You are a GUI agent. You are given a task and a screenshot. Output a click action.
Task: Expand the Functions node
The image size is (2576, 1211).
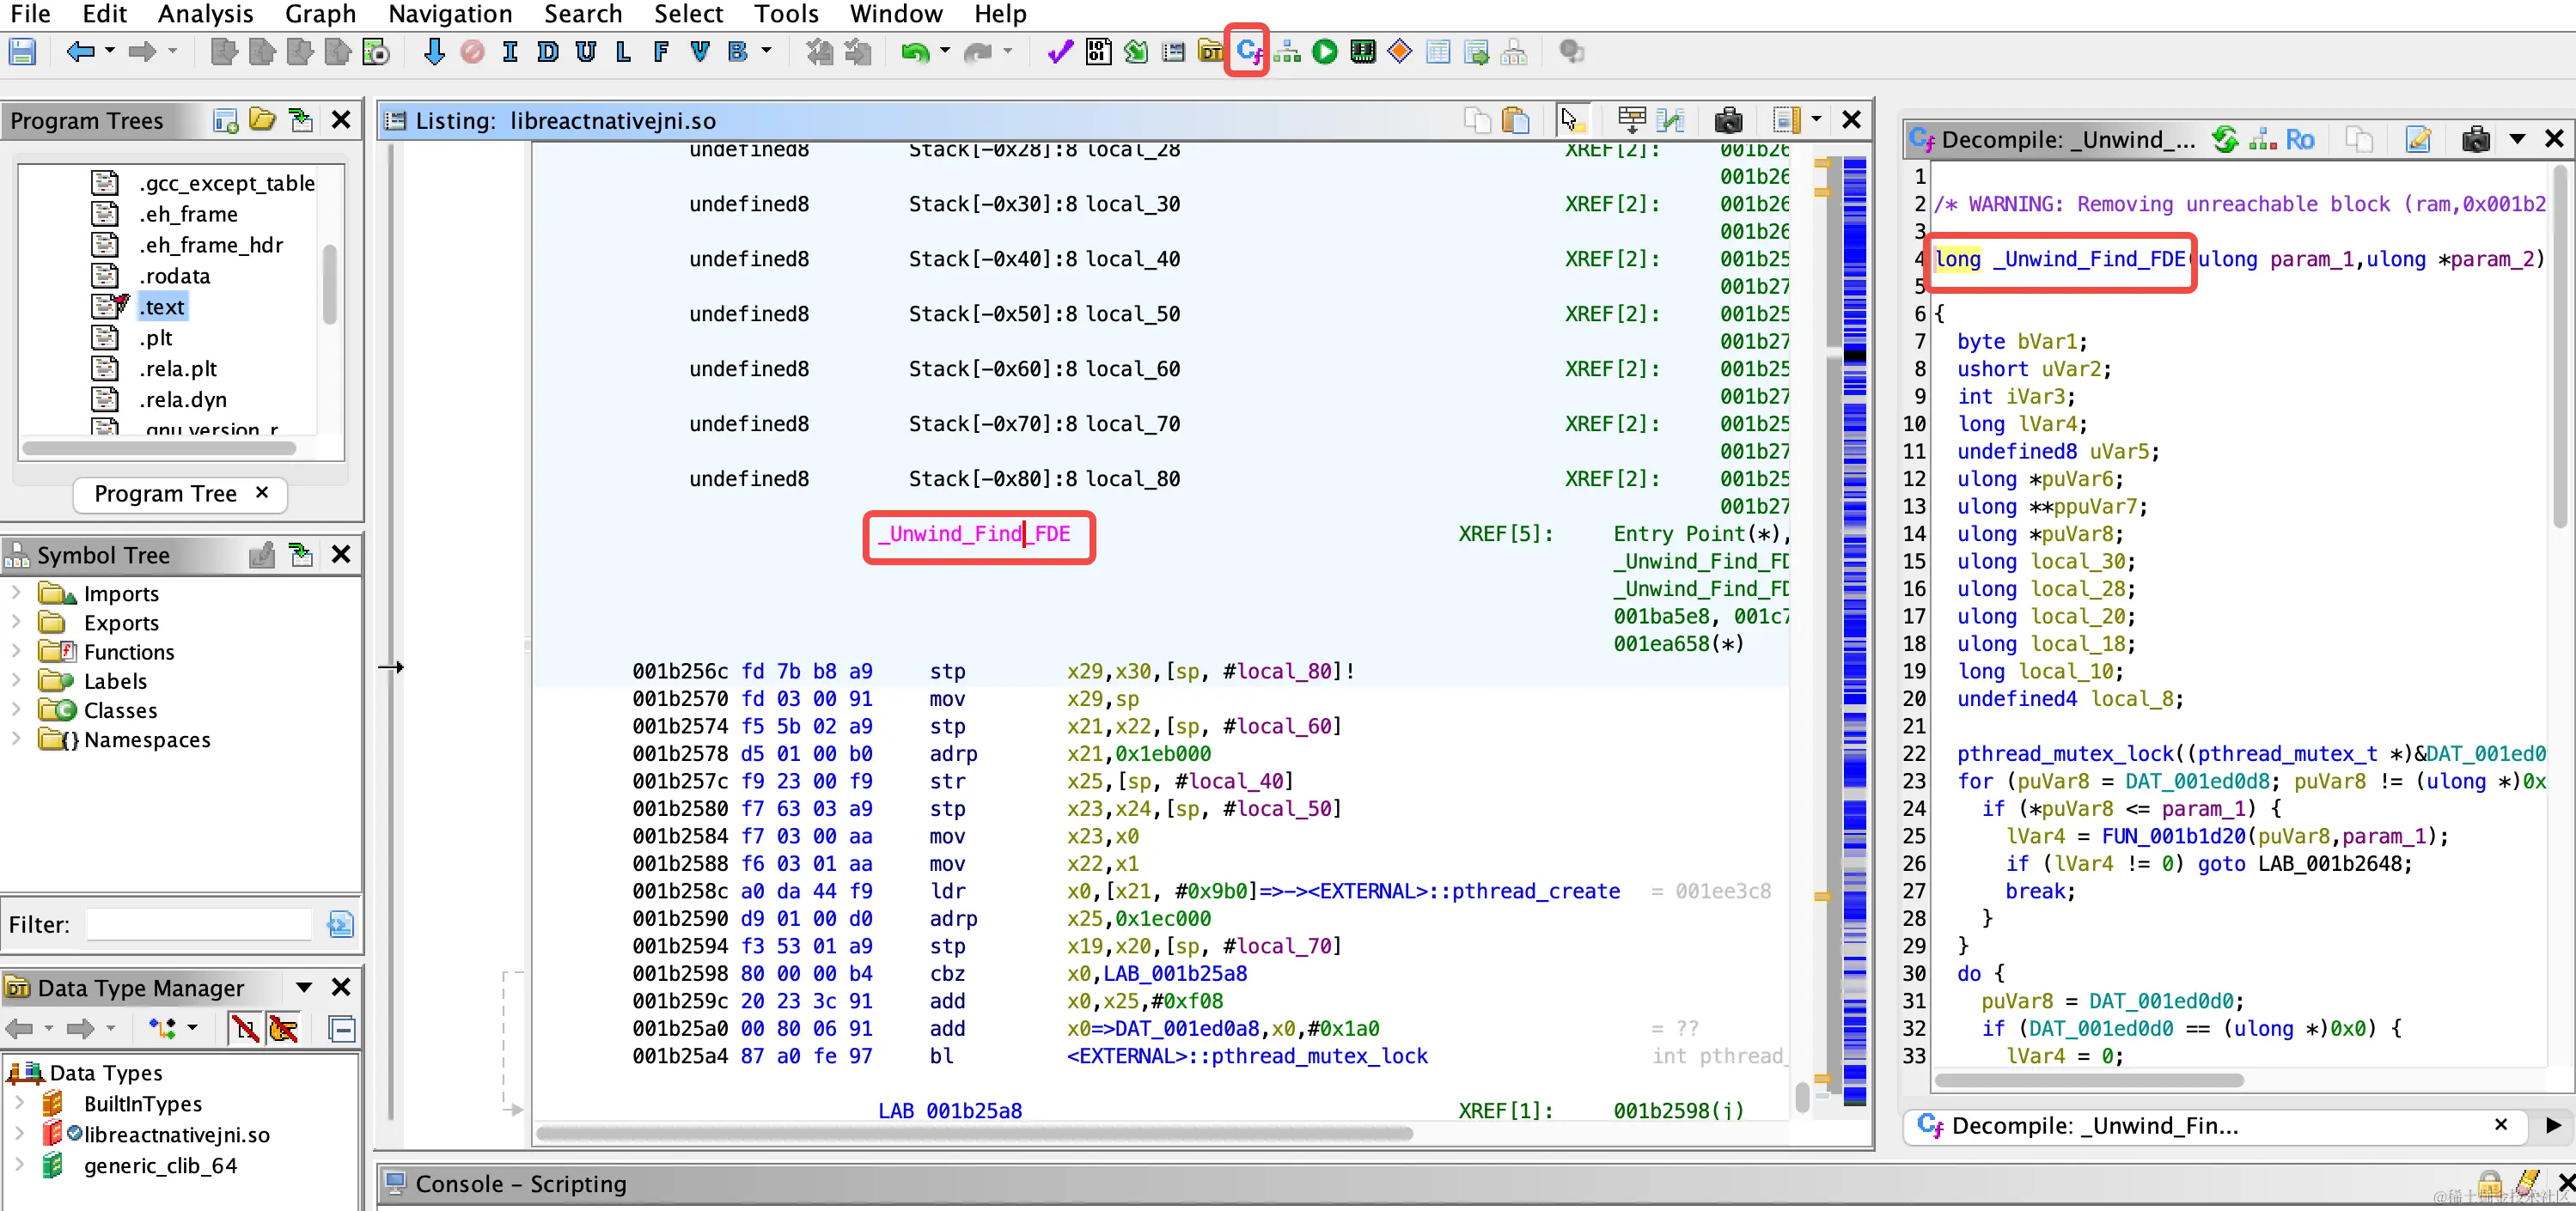[16, 650]
